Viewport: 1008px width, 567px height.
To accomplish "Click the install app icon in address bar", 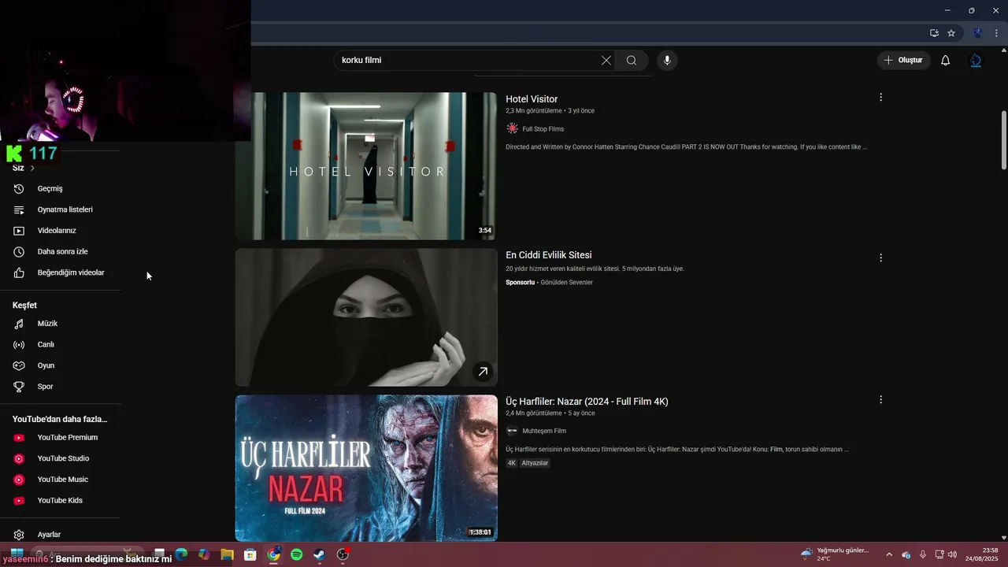I will (x=934, y=33).
